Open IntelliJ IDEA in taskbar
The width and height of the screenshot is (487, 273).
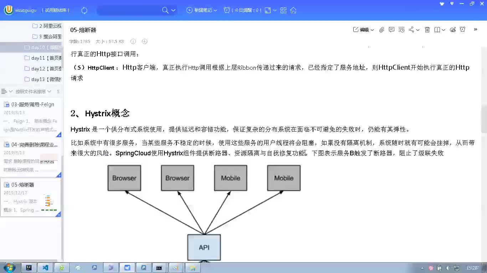click(x=29, y=268)
